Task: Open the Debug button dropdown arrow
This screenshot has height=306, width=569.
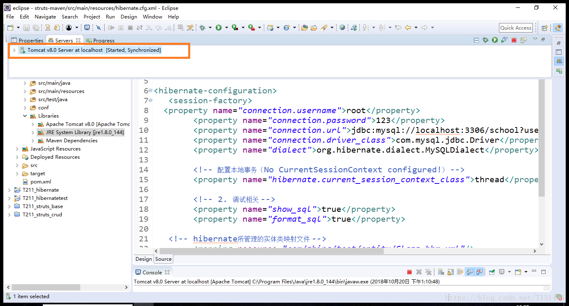Action: click(x=210, y=28)
